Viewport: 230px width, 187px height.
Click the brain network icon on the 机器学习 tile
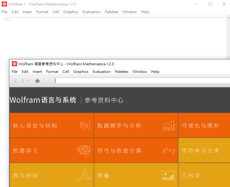pos(84,151)
